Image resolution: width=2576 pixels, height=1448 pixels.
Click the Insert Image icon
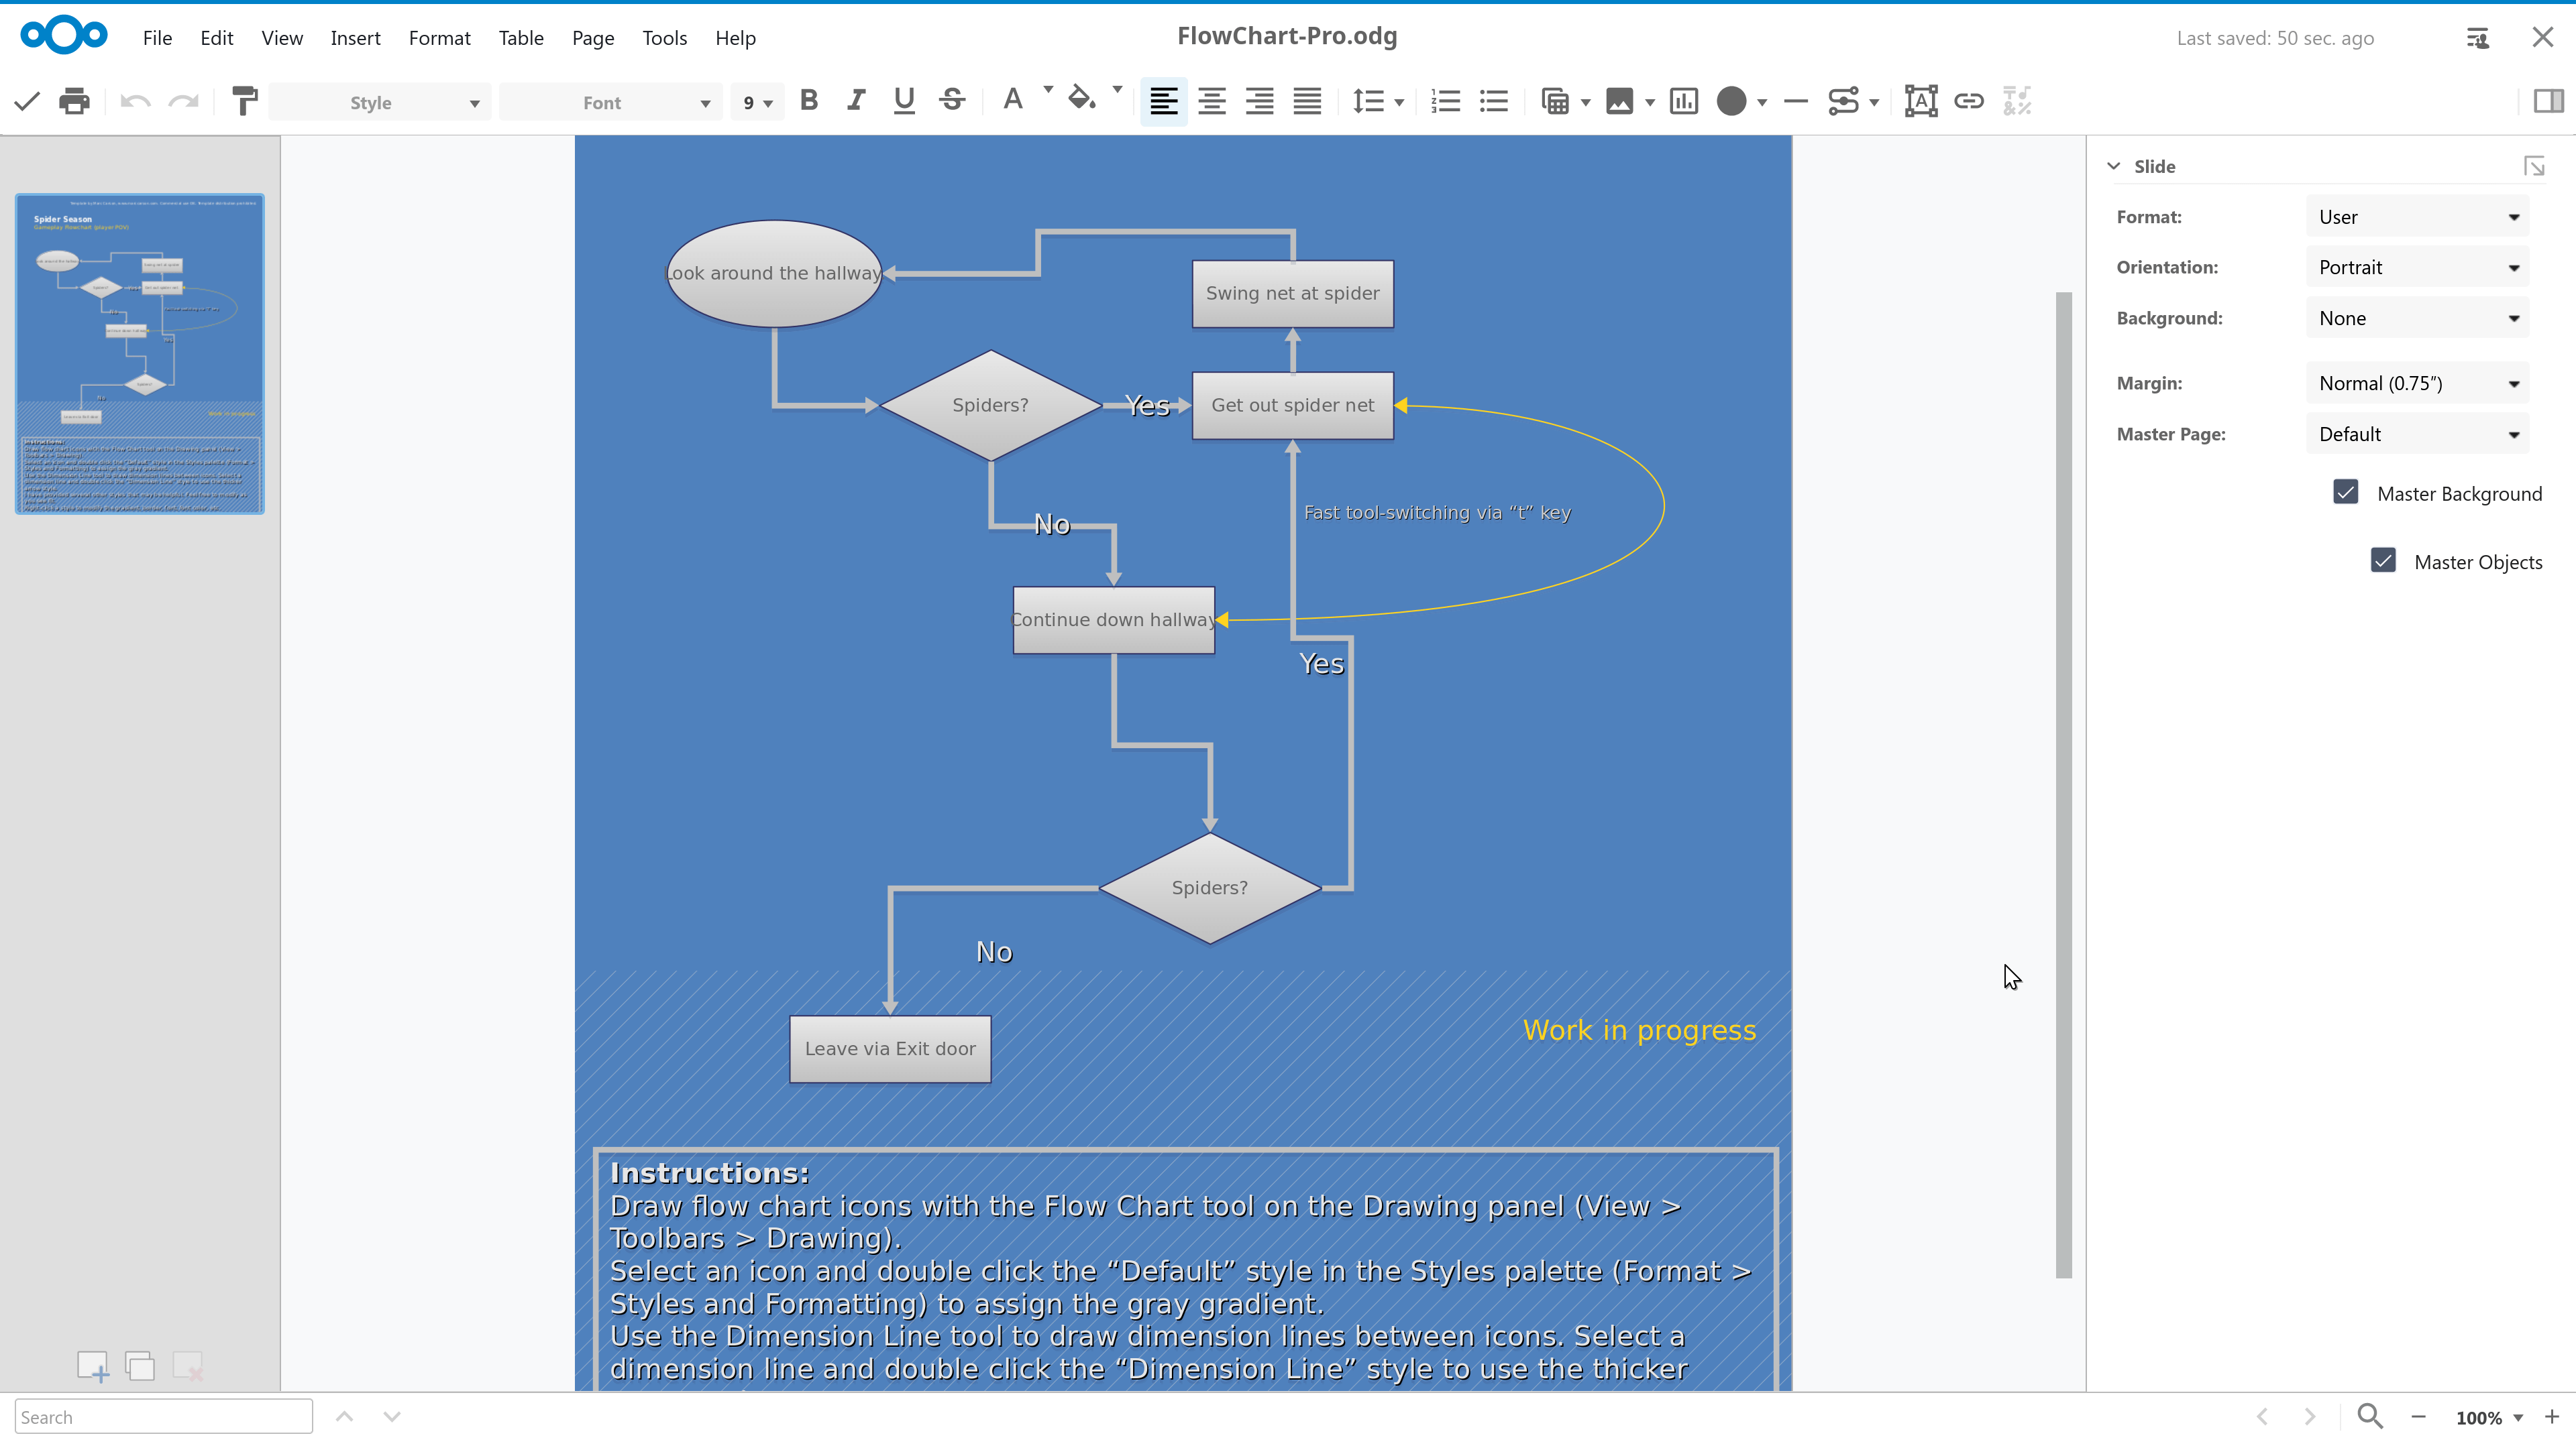point(1619,101)
